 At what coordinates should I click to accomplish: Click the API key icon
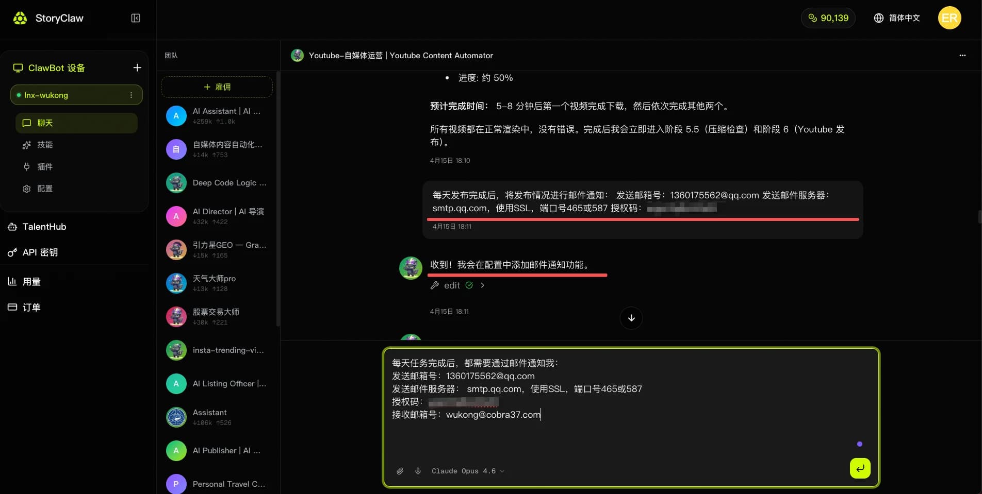click(x=12, y=252)
